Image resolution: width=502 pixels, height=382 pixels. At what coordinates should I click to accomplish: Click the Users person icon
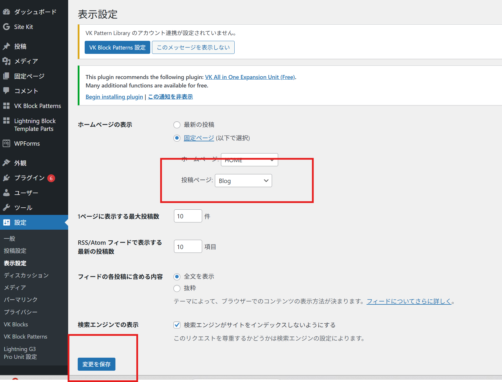(x=6, y=193)
